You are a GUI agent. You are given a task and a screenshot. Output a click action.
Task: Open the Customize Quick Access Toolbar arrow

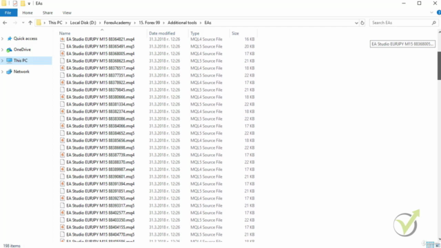pos(29,3)
